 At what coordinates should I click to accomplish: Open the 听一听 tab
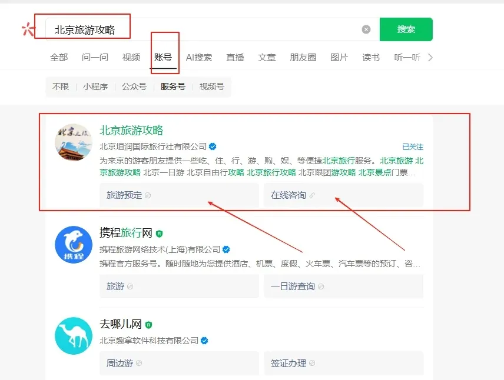click(x=407, y=58)
